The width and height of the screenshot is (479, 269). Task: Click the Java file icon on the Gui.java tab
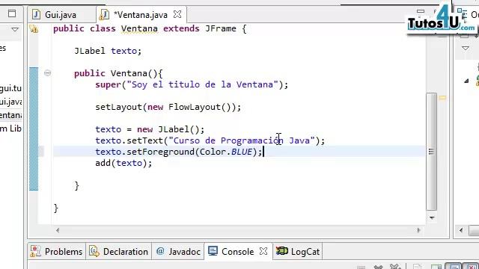[36, 14]
